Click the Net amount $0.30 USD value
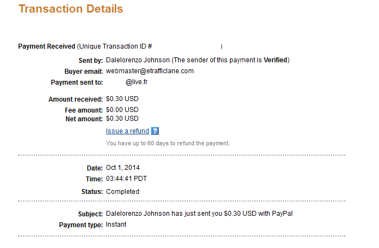The image size is (379, 248). click(x=122, y=119)
